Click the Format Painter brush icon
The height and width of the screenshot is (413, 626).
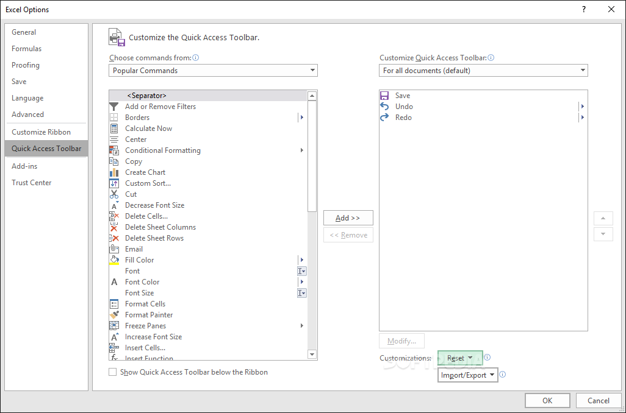(x=114, y=314)
